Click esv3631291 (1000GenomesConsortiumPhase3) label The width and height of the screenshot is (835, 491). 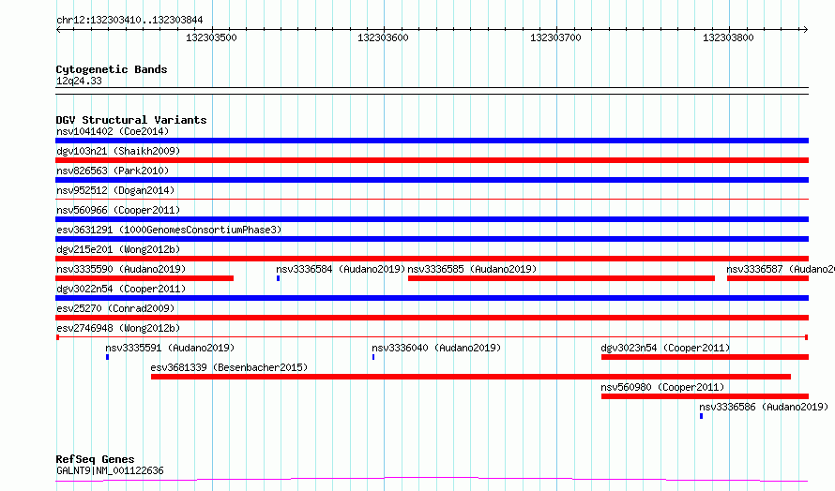coord(169,230)
